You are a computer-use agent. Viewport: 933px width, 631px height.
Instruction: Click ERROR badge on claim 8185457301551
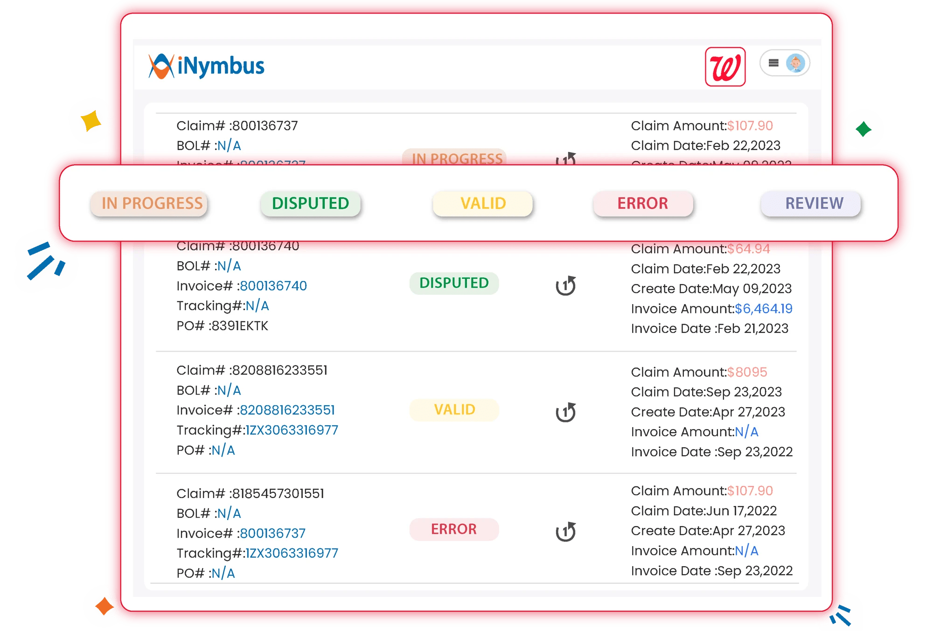[x=454, y=529]
